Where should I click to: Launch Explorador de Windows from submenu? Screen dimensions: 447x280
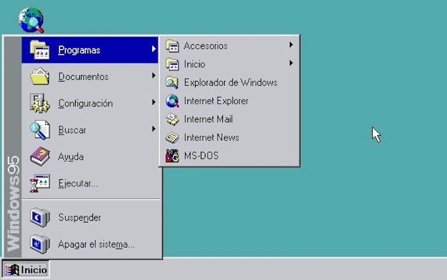click(229, 83)
